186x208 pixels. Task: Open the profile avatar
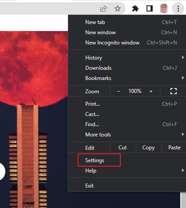coord(164,8)
